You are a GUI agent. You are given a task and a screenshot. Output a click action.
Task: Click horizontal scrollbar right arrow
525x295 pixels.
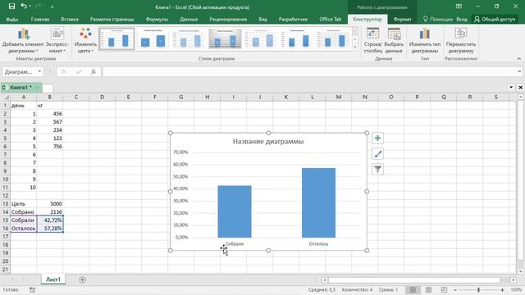[x=514, y=279]
